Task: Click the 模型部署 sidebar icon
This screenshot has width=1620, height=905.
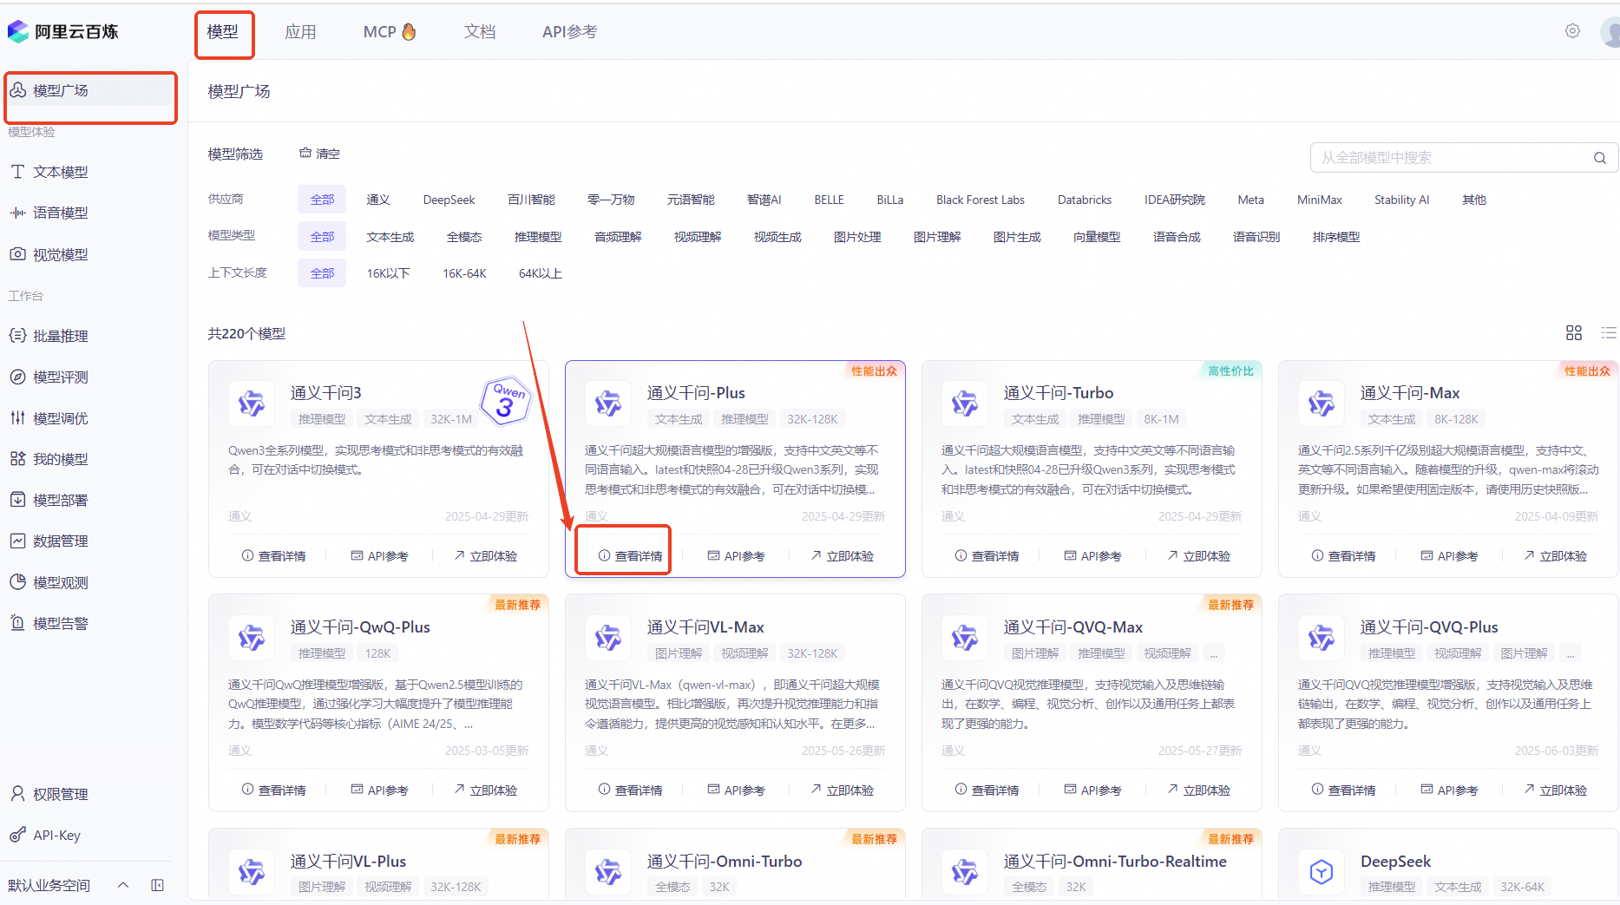Action: 17,500
